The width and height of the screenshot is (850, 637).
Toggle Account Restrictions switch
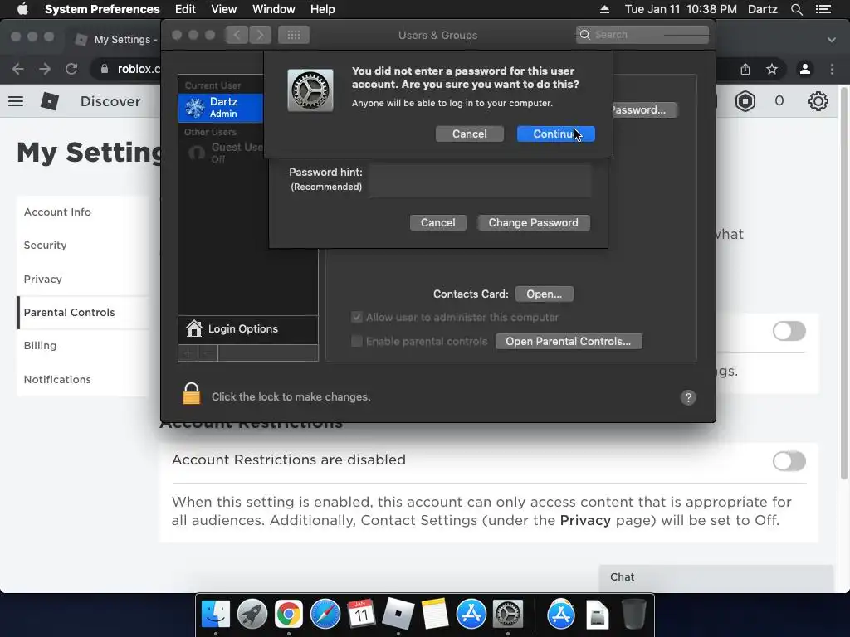coord(789,461)
